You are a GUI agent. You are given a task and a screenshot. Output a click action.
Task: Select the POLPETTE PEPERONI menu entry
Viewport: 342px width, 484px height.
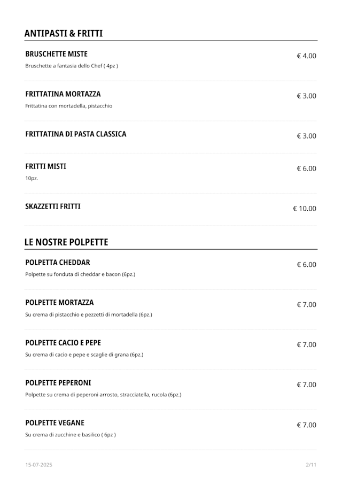(x=58, y=383)
